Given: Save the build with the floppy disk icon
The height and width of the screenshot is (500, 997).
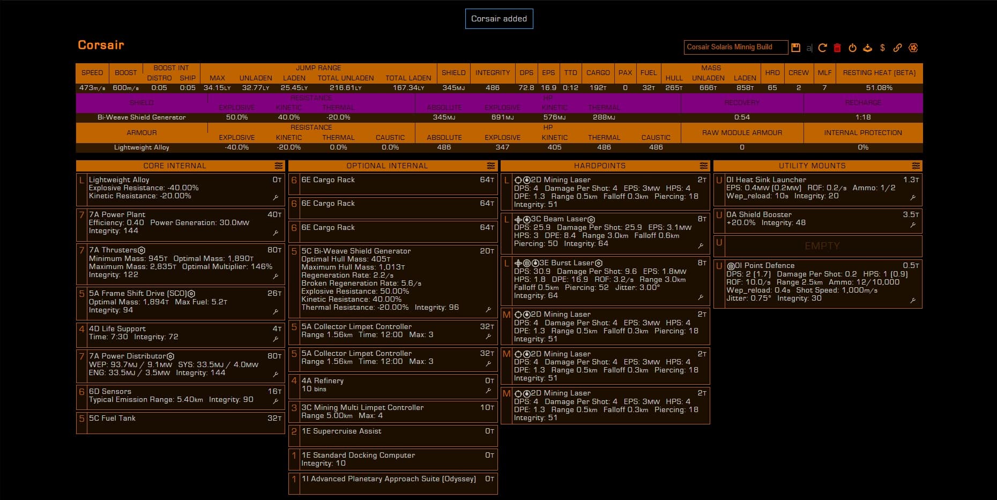Looking at the screenshot, I should tap(795, 48).
